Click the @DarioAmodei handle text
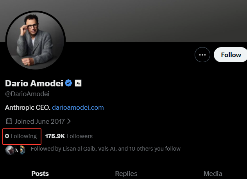The width and height of the screenshot is (247, 179). click(27, 94)
